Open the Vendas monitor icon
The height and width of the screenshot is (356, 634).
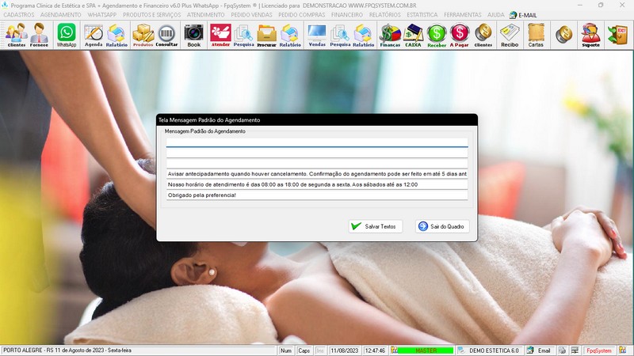tap(317, 35)
